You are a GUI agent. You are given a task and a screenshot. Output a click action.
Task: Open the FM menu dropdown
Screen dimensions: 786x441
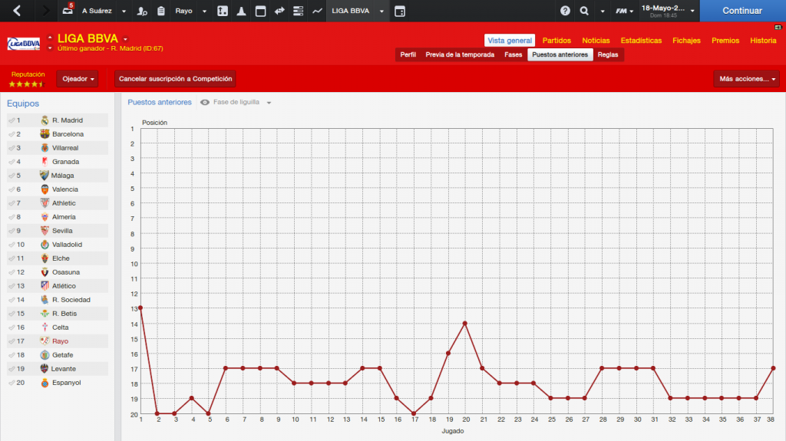coord(625,11)
